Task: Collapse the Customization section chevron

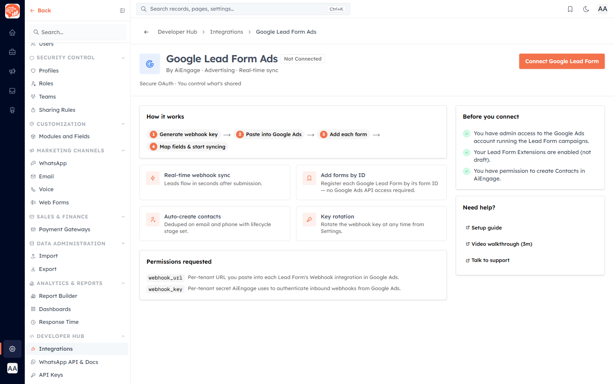Action: pos(123,124)
